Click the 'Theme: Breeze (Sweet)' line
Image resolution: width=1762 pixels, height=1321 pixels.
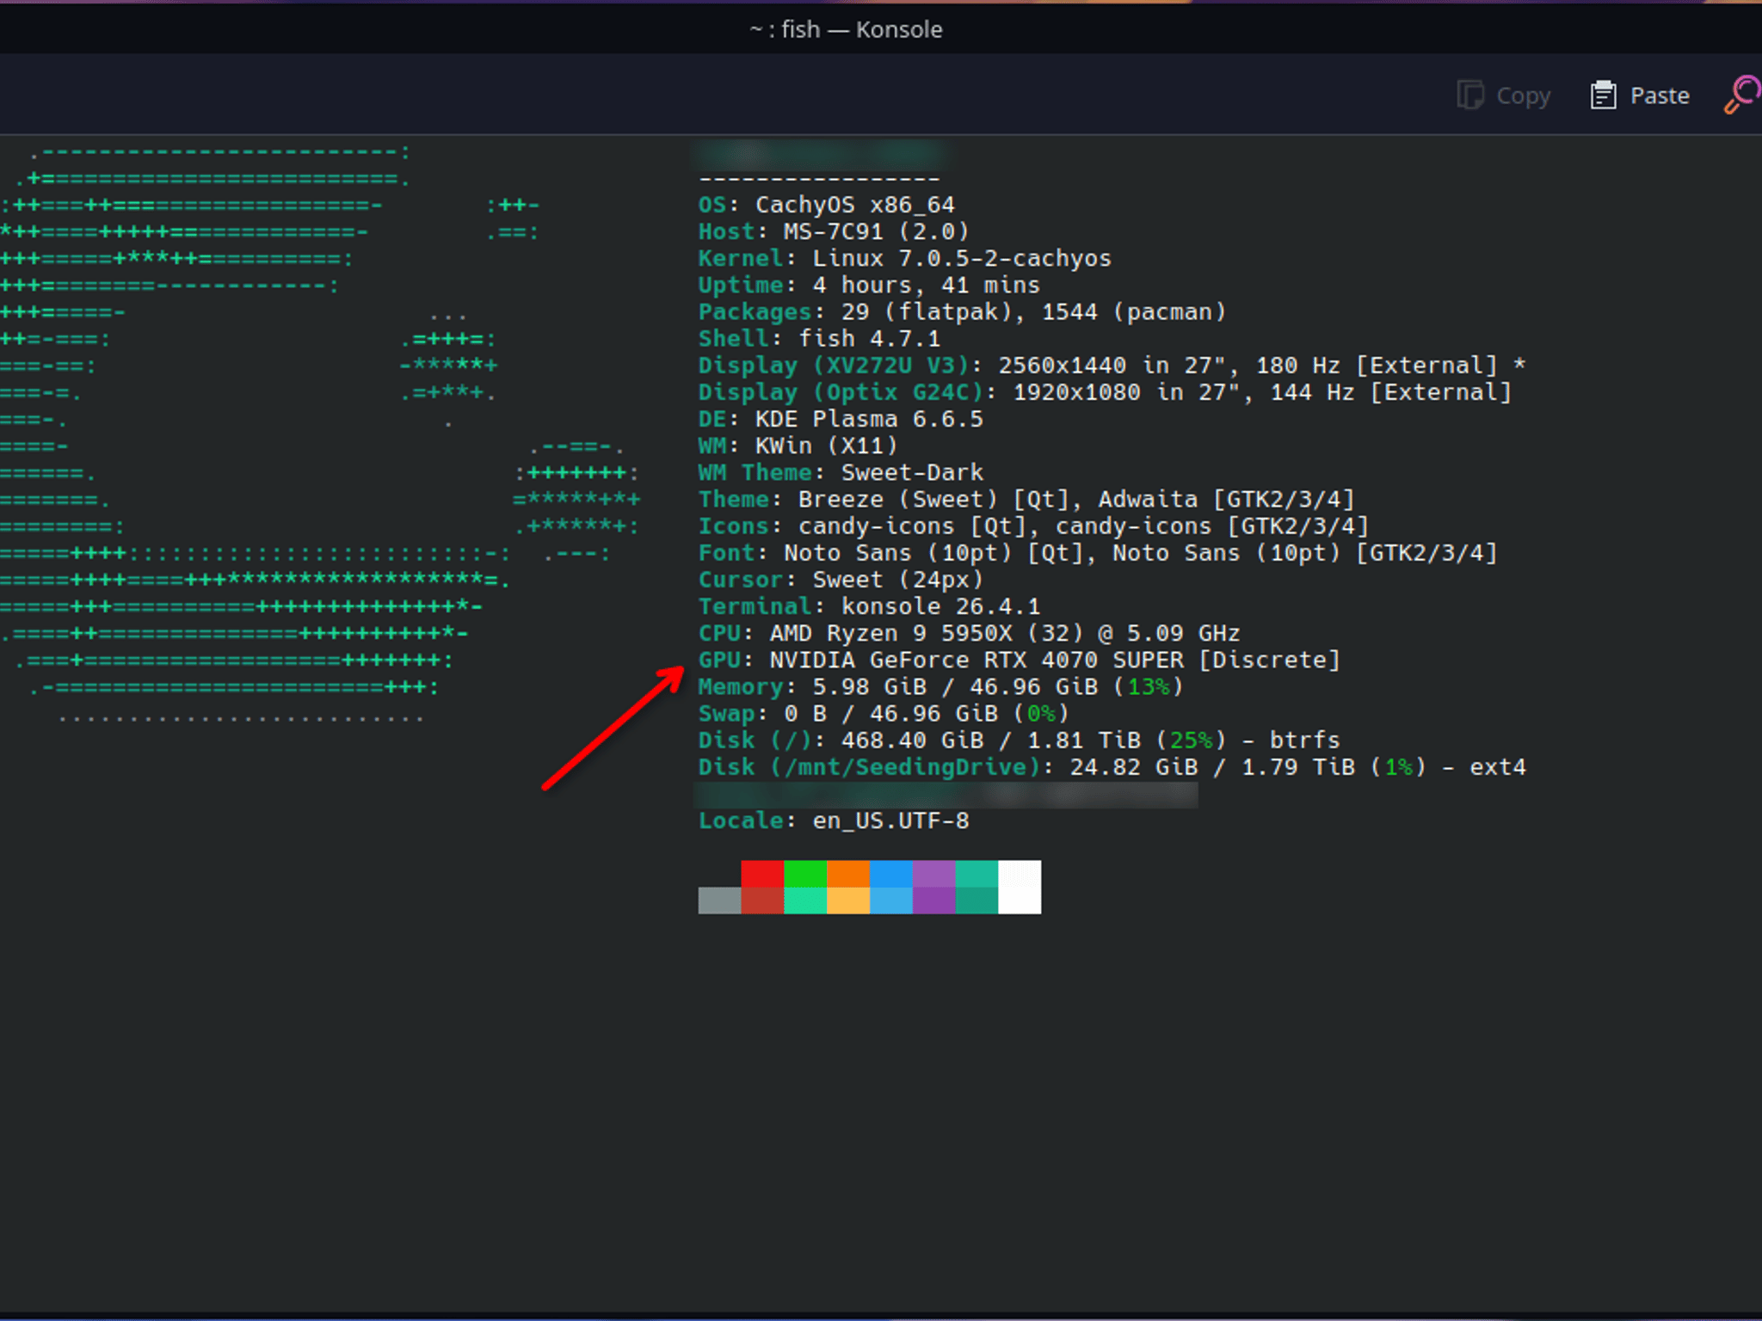(1026, 499)
